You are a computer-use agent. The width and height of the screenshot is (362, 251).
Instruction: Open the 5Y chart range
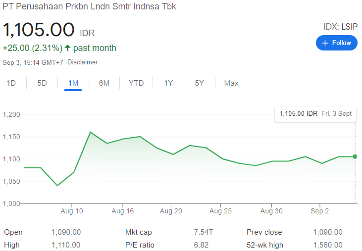(x=199, y=83)
